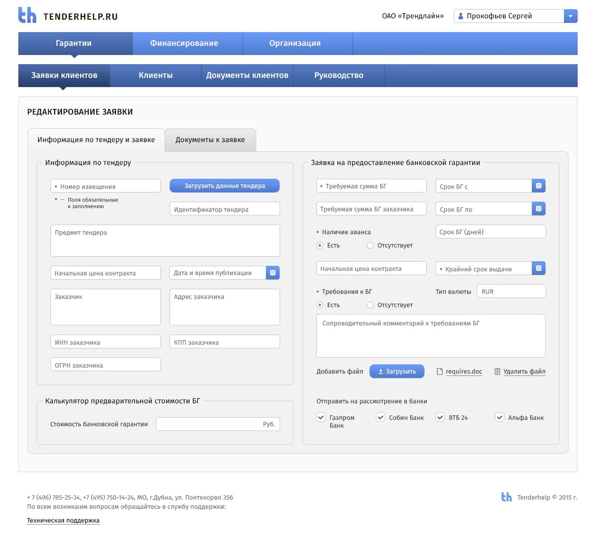The height and width of the screenshot is (550, 596).
Task: Toggle the ВТБ 24 checkbox
Action: [x=440, y=417]
